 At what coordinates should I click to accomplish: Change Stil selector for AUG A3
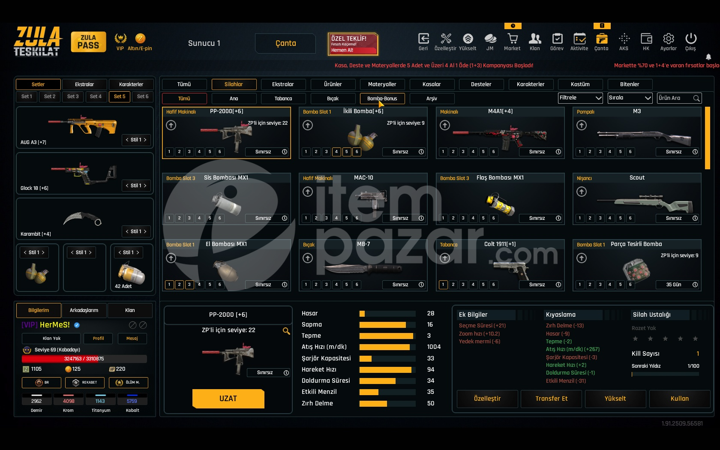coord(136,140)
